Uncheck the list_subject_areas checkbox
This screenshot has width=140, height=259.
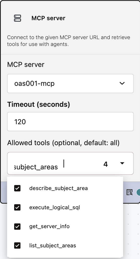[x=17, y=245]
